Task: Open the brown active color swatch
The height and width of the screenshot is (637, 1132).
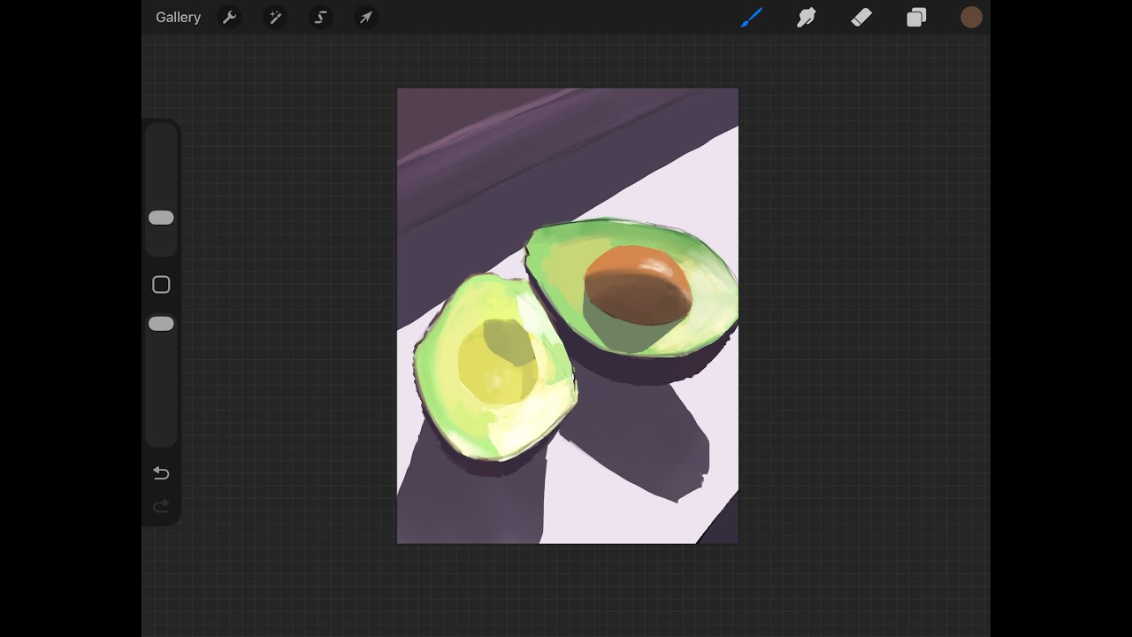Action: pos(971,18)
